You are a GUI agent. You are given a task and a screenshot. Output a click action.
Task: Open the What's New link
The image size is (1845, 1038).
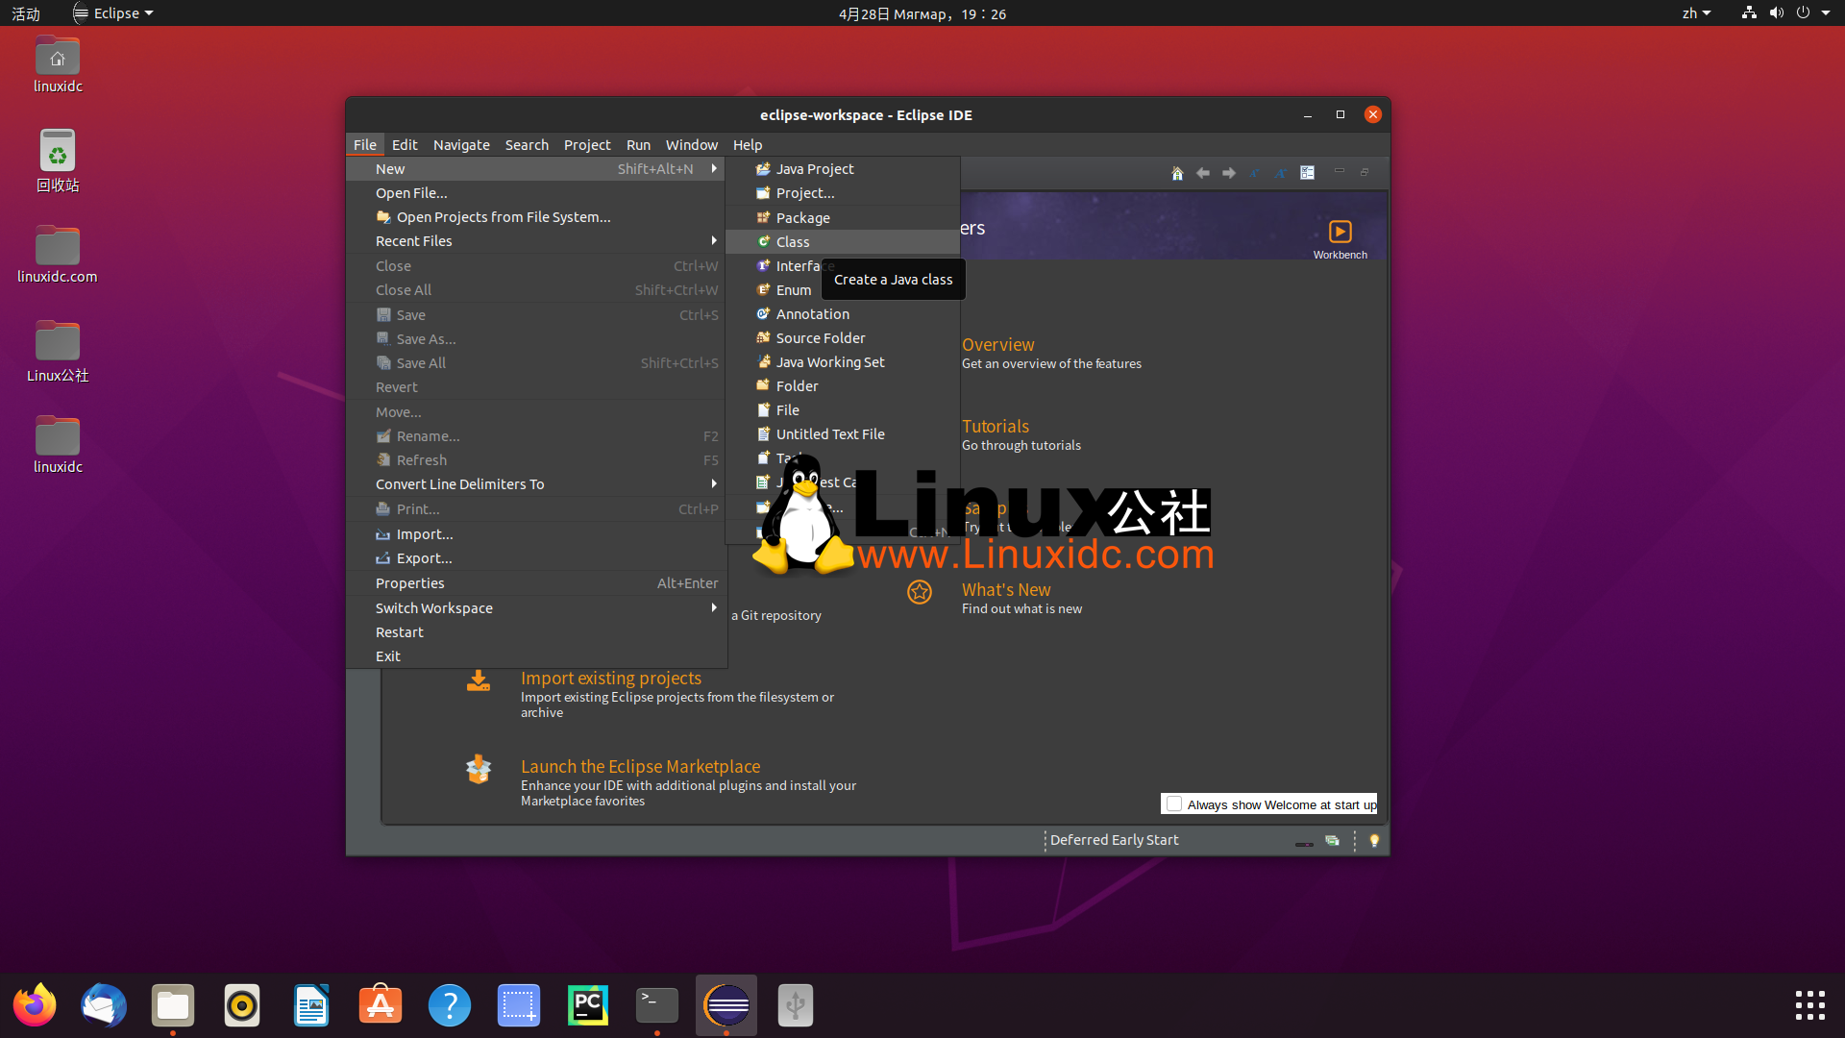(x=1006, y=590)
